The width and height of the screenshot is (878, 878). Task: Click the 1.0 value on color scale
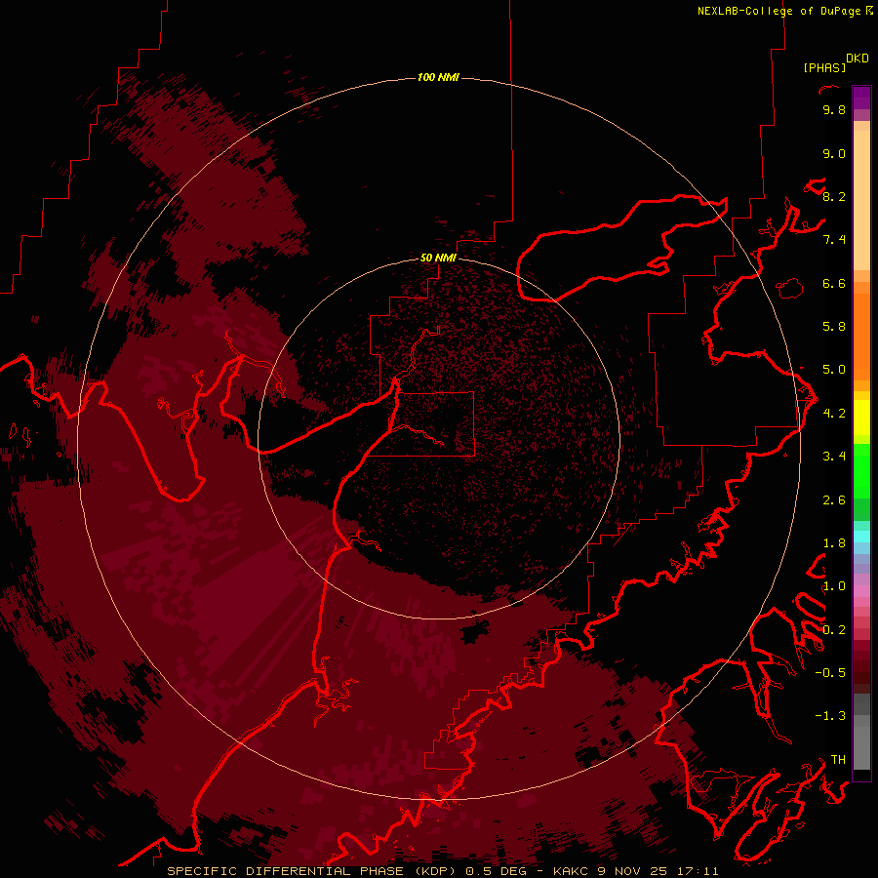[x=834, y=586]
